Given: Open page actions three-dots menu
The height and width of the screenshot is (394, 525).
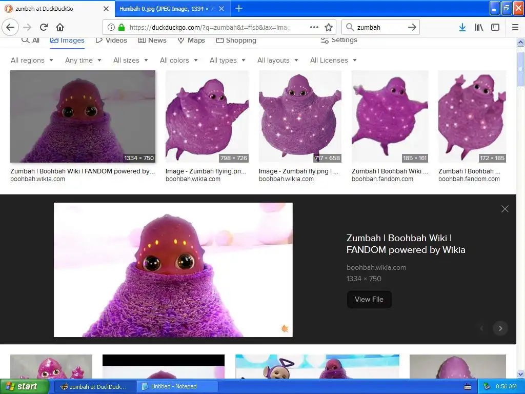Looking at the screenshot, I should click(x=314, y=27).
